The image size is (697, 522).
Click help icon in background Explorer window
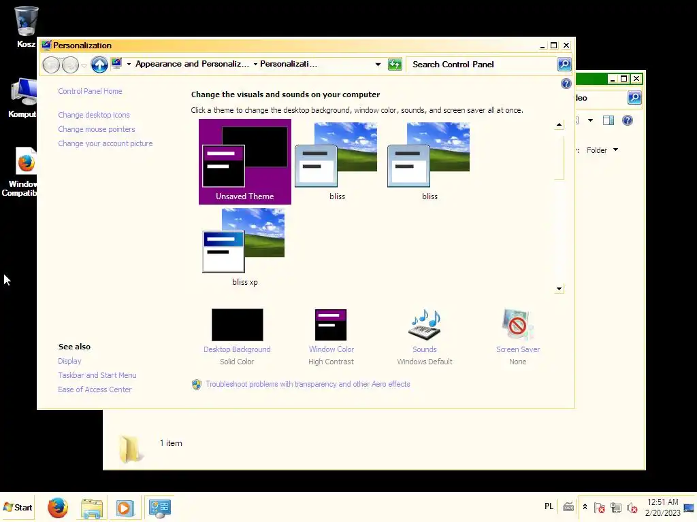[627, 120]
